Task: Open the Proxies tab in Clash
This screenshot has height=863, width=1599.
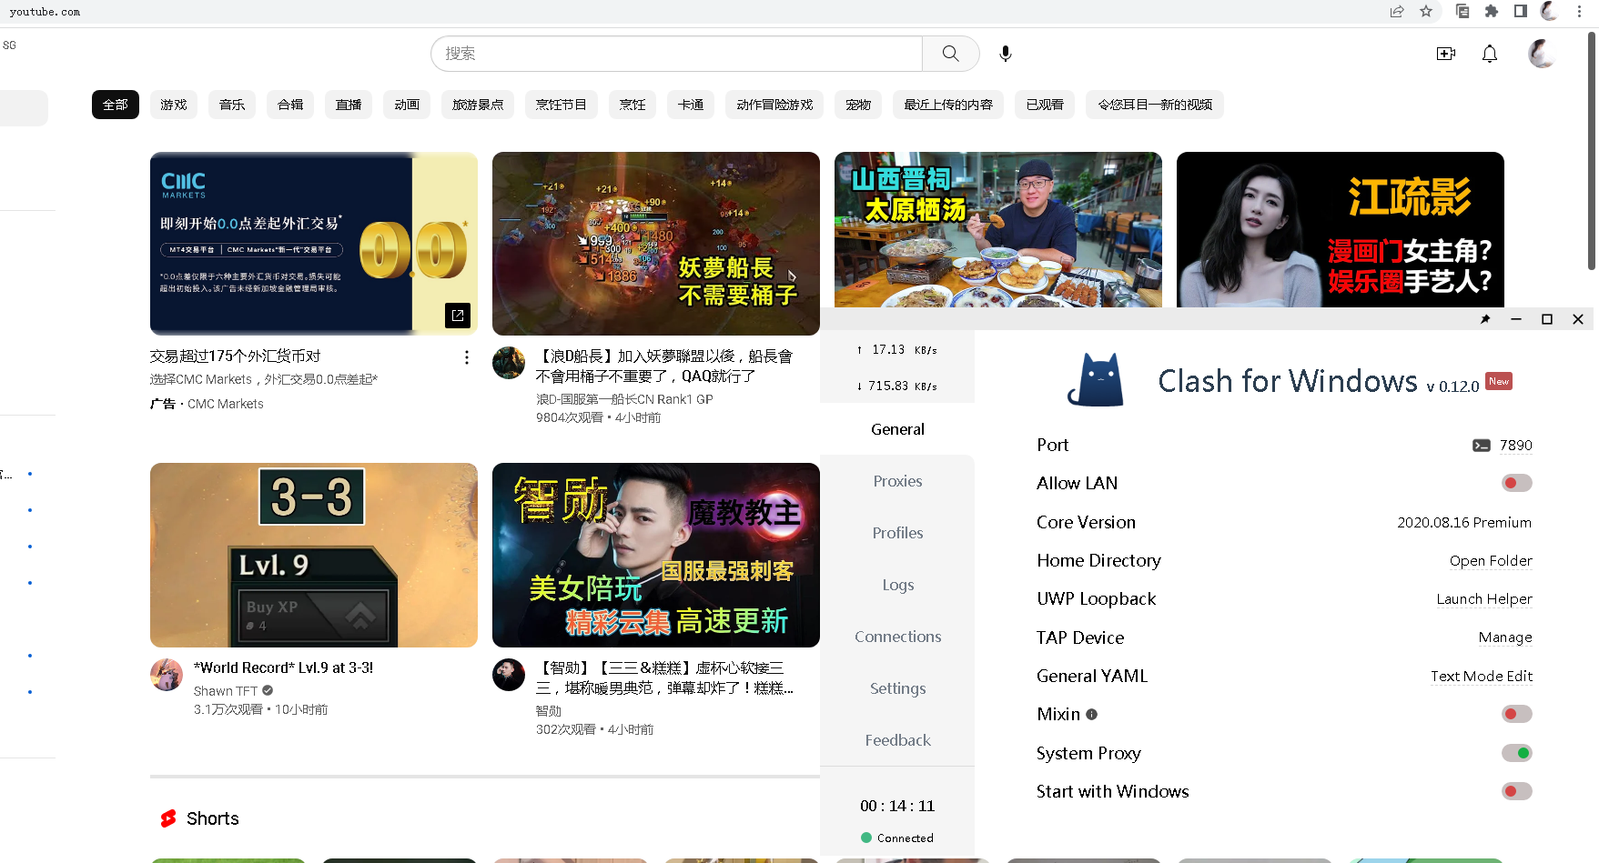Action: (x=897, y=481)
